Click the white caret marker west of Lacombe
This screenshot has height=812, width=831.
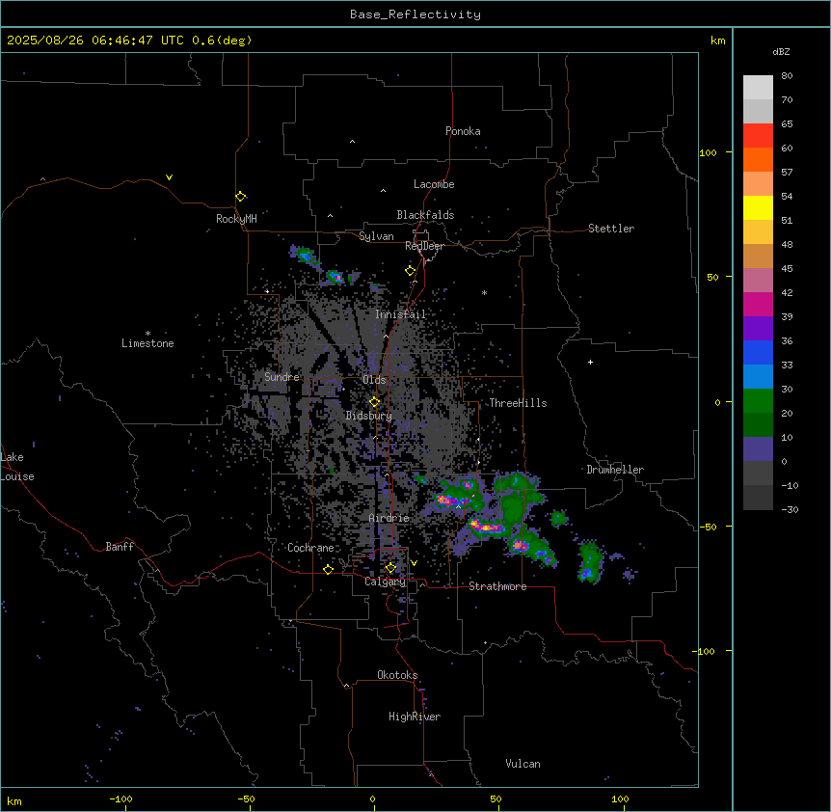(383, 191)
